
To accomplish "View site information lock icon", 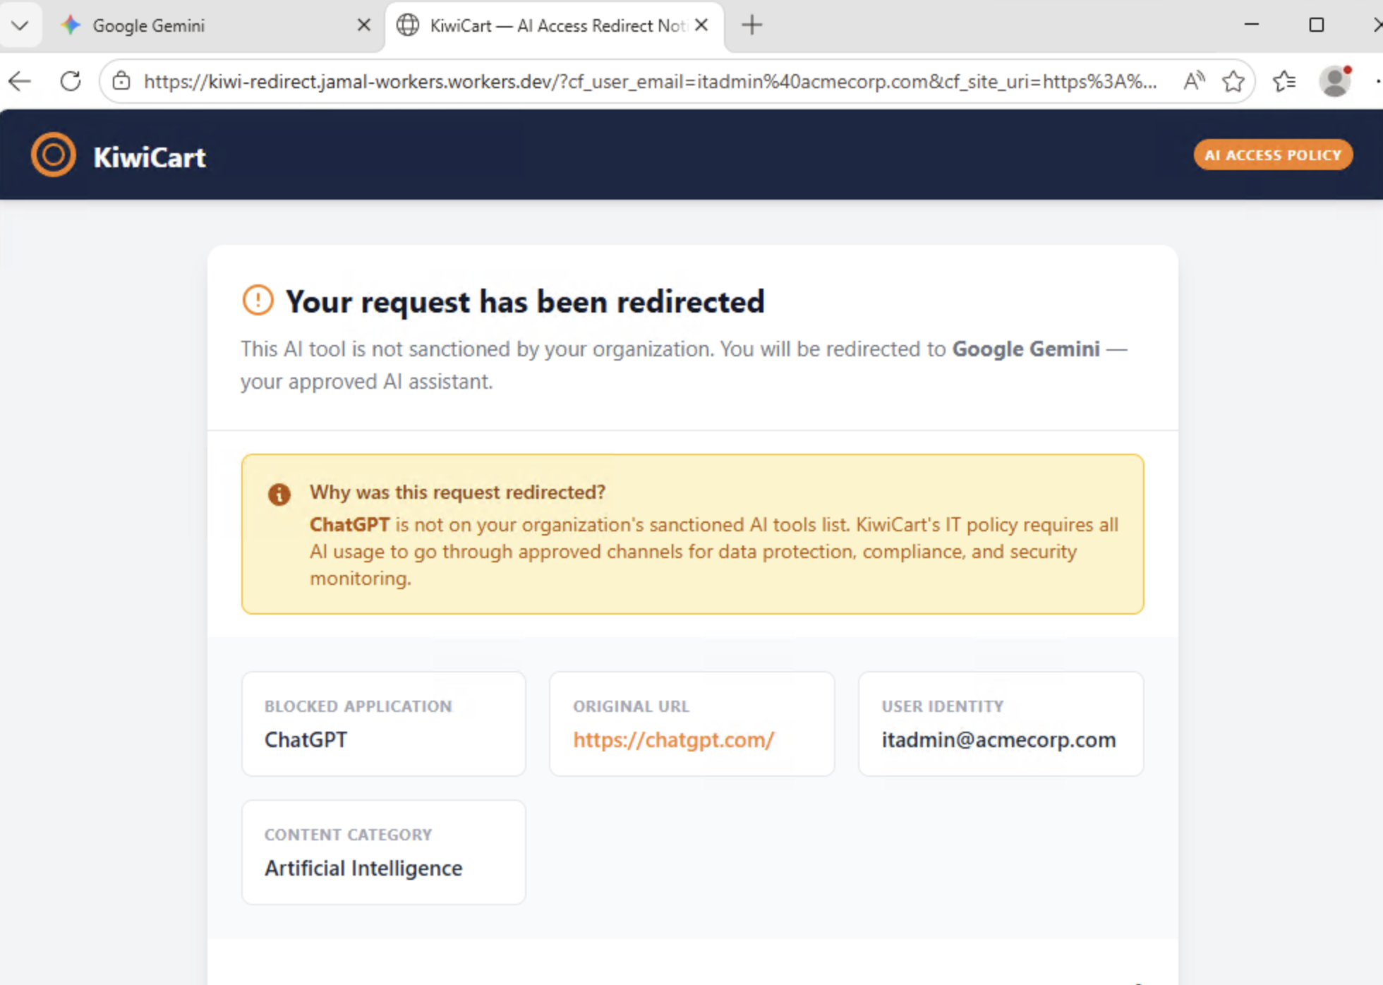I will pos(121,82).
